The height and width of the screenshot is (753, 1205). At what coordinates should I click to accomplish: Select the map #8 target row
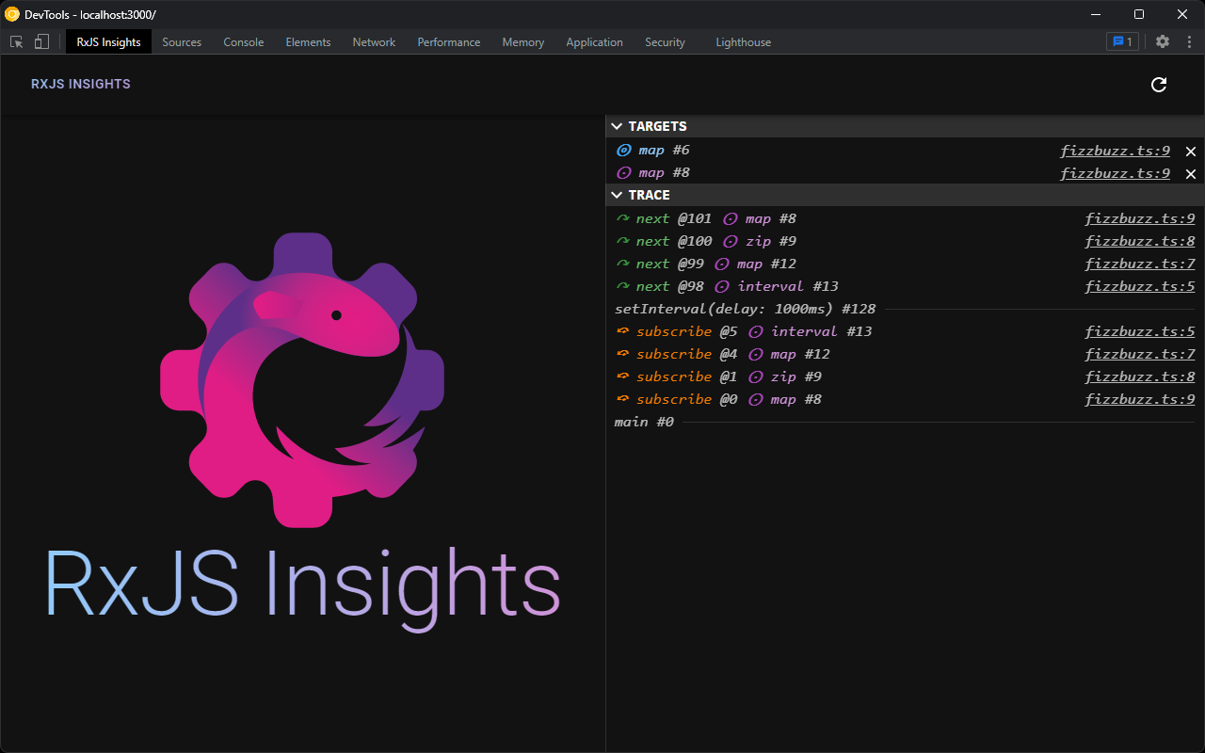906,173
